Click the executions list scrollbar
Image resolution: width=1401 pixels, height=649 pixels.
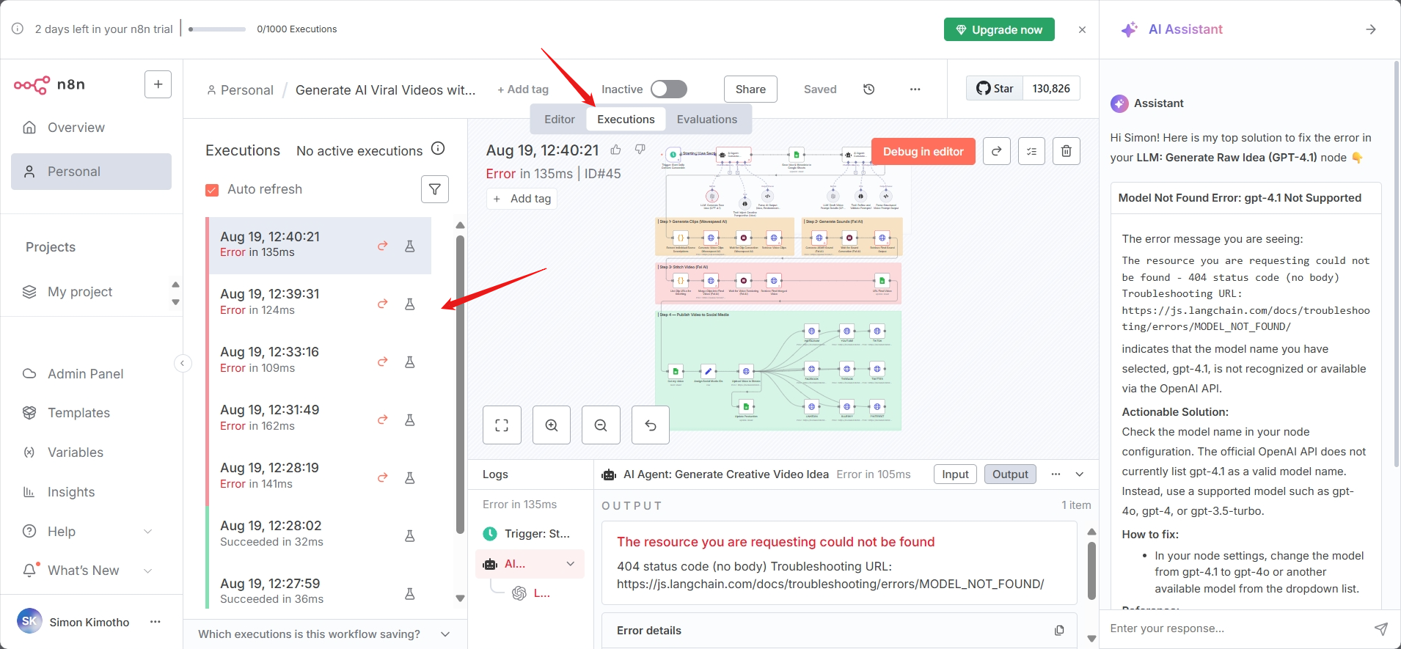coord(460,384)
